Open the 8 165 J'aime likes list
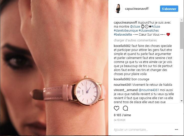The image size is (184, 136). click(122, 115)
